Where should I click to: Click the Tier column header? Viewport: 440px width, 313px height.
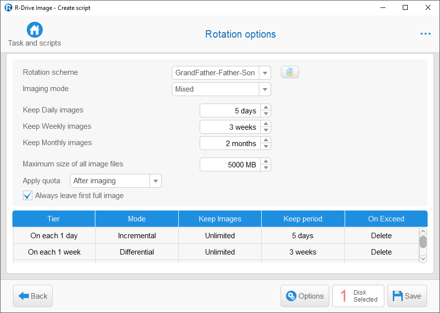tap(54, 218)
